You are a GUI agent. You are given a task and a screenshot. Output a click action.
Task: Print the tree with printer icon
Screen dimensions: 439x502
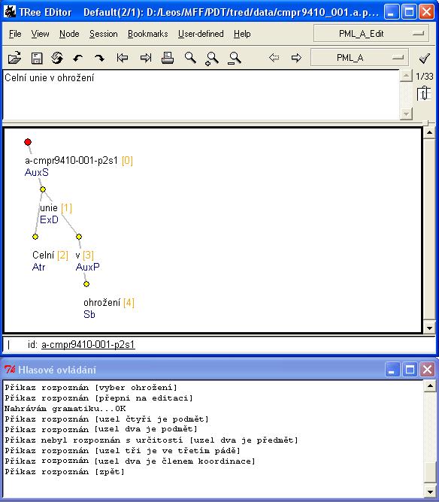[x=168, y=58]
